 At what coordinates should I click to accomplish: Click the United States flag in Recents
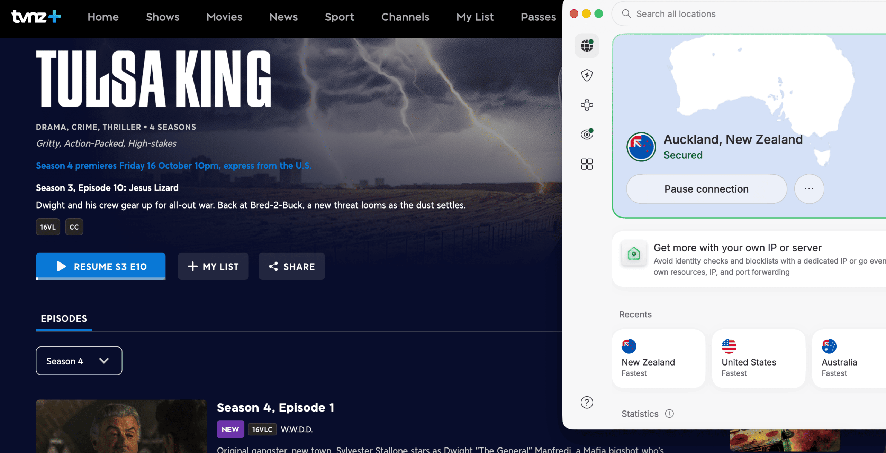coord(729,346)
